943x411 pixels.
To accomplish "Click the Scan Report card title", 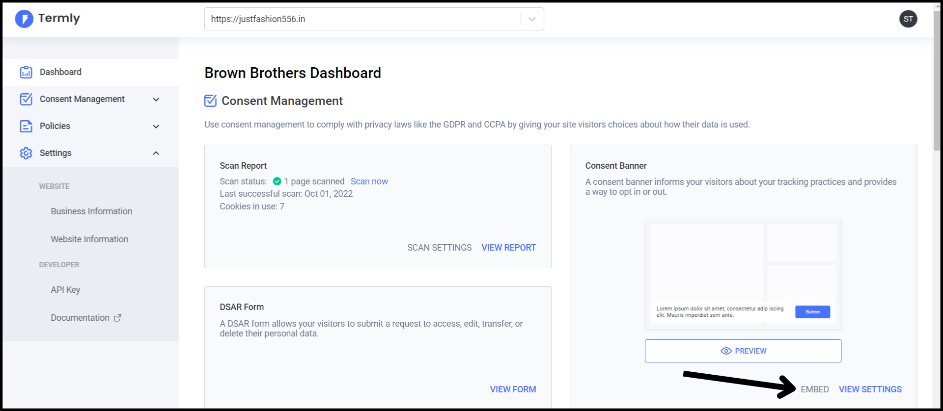I will click(x=243, y=166).
